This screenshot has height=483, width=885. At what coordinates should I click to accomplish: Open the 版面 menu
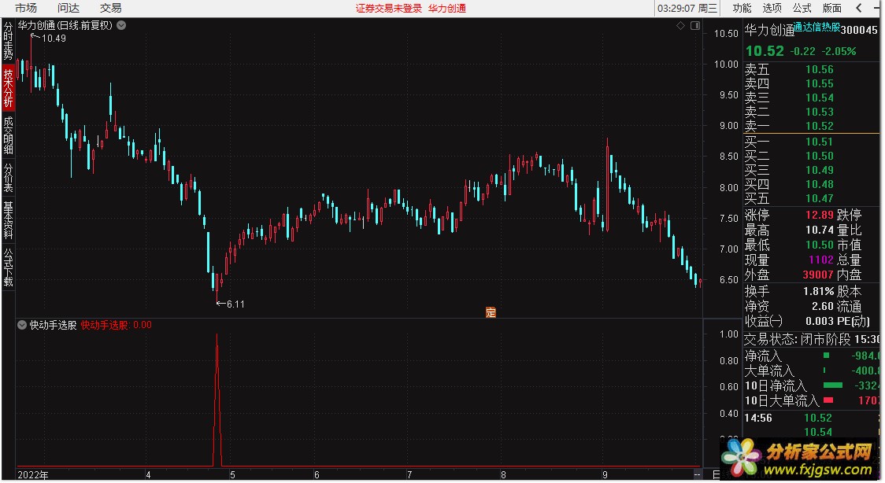coord(832,8)
